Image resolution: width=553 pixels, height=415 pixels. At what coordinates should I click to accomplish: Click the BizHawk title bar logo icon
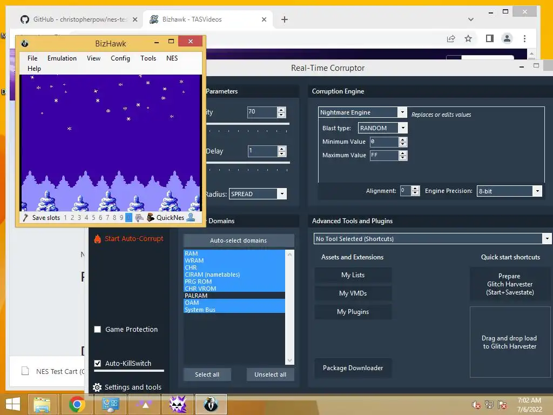25,43
